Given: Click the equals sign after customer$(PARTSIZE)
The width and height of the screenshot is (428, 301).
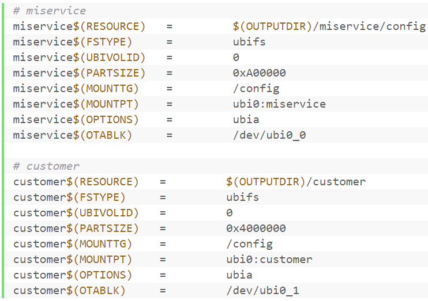Looking at the screenshot, I should pos(163,228).
